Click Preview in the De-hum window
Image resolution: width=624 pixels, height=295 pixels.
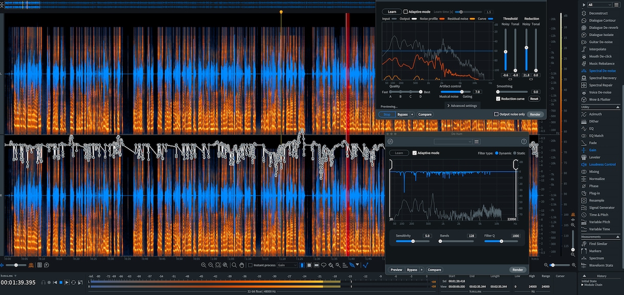[x=396, y=269]
